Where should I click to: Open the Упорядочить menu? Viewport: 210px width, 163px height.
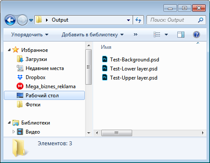click(30, 35)
